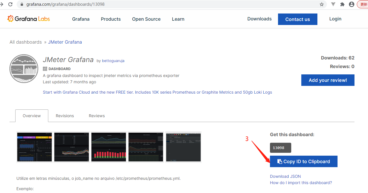Screen dimensions: 368x193
Task: Click the Download JSON link
Action: (285, 176)
